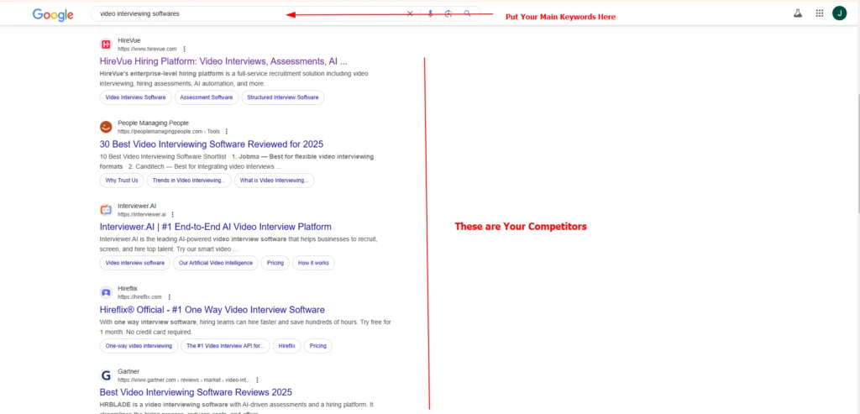Open more options for HireVue result

click(185, 50)
